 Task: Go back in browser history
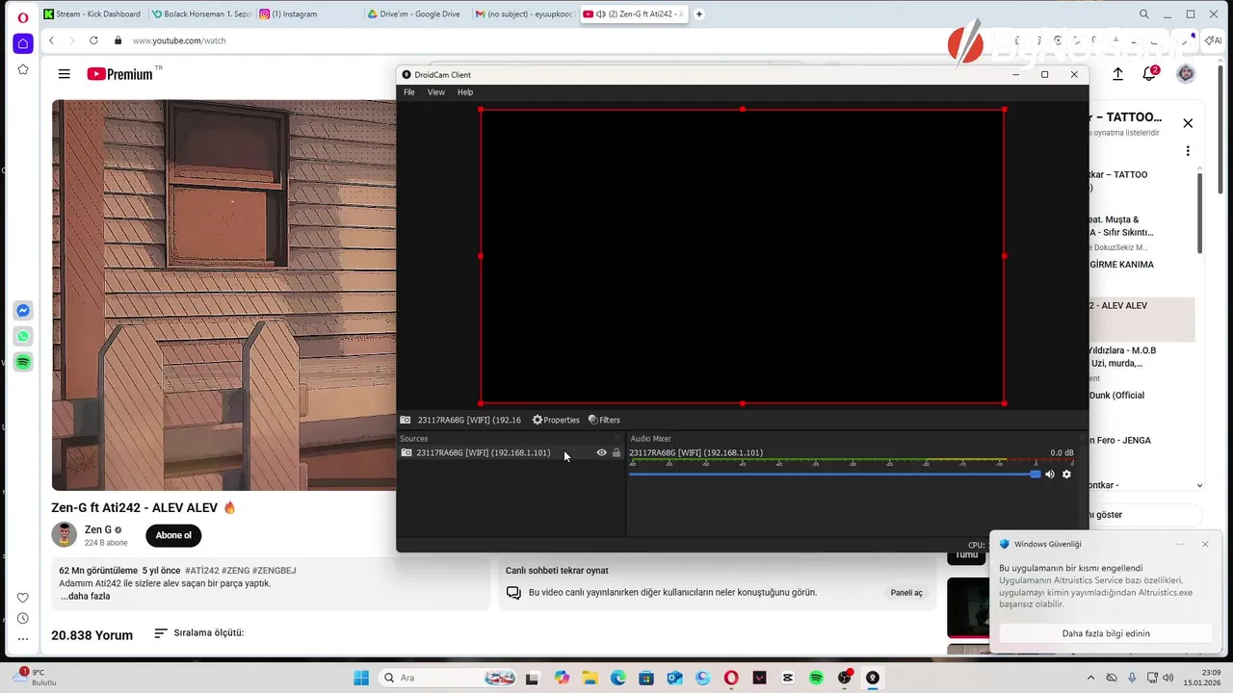[52, 40]
